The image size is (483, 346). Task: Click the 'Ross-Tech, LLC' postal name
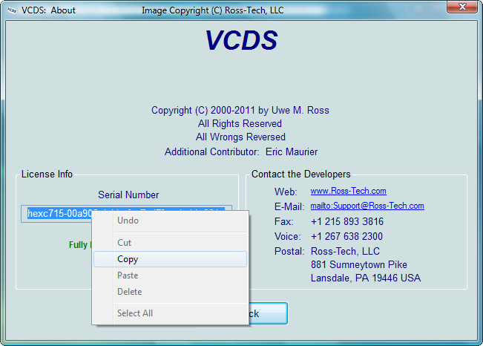(x=345, y=251)
